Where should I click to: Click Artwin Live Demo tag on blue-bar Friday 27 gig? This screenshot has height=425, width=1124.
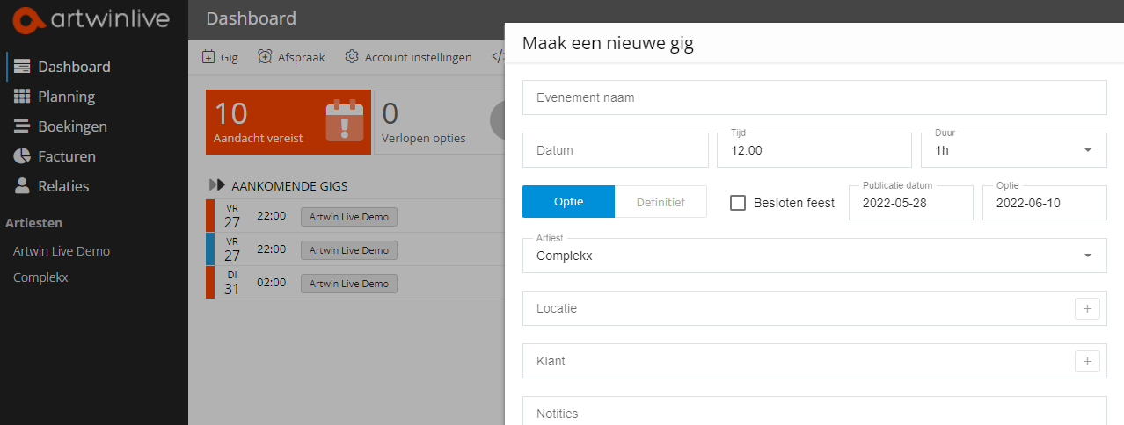pos(349,250)
